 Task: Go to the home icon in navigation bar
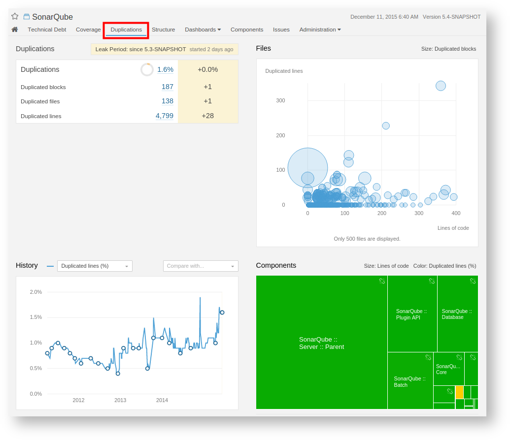15,30
